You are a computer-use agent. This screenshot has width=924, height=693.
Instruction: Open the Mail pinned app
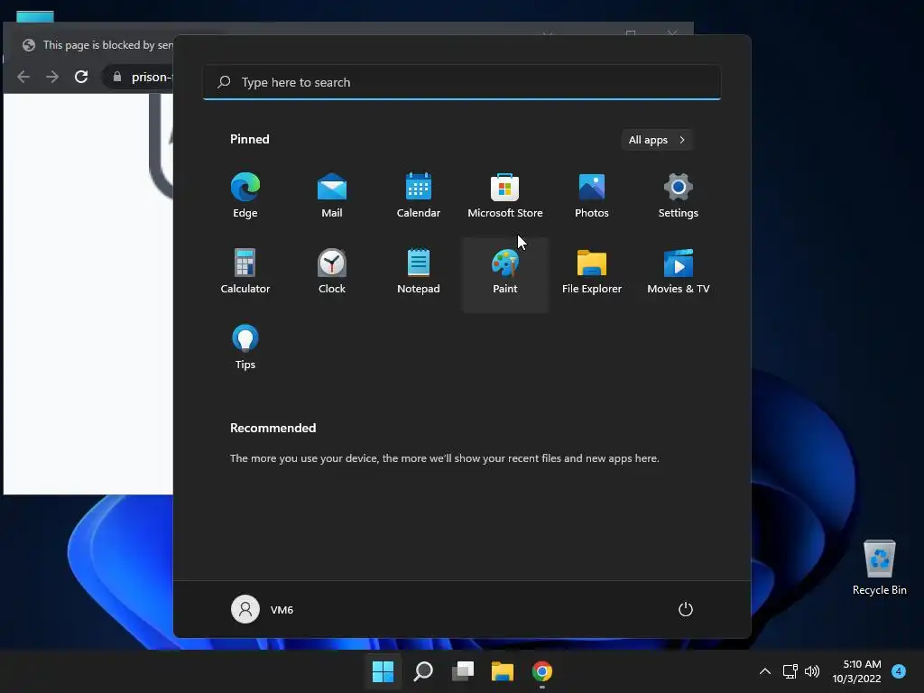click(332, 196)
